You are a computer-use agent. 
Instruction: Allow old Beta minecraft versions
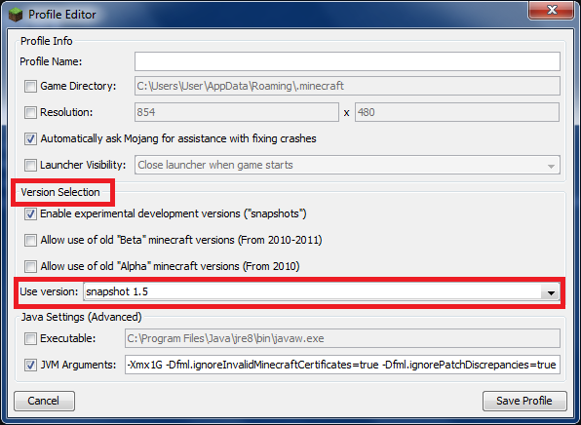click(30, 240)
